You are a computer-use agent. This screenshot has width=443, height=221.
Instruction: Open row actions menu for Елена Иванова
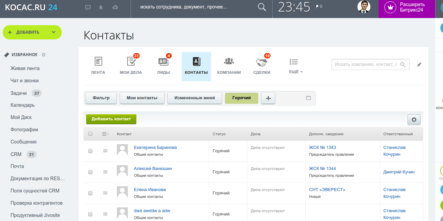click(105, 193)
